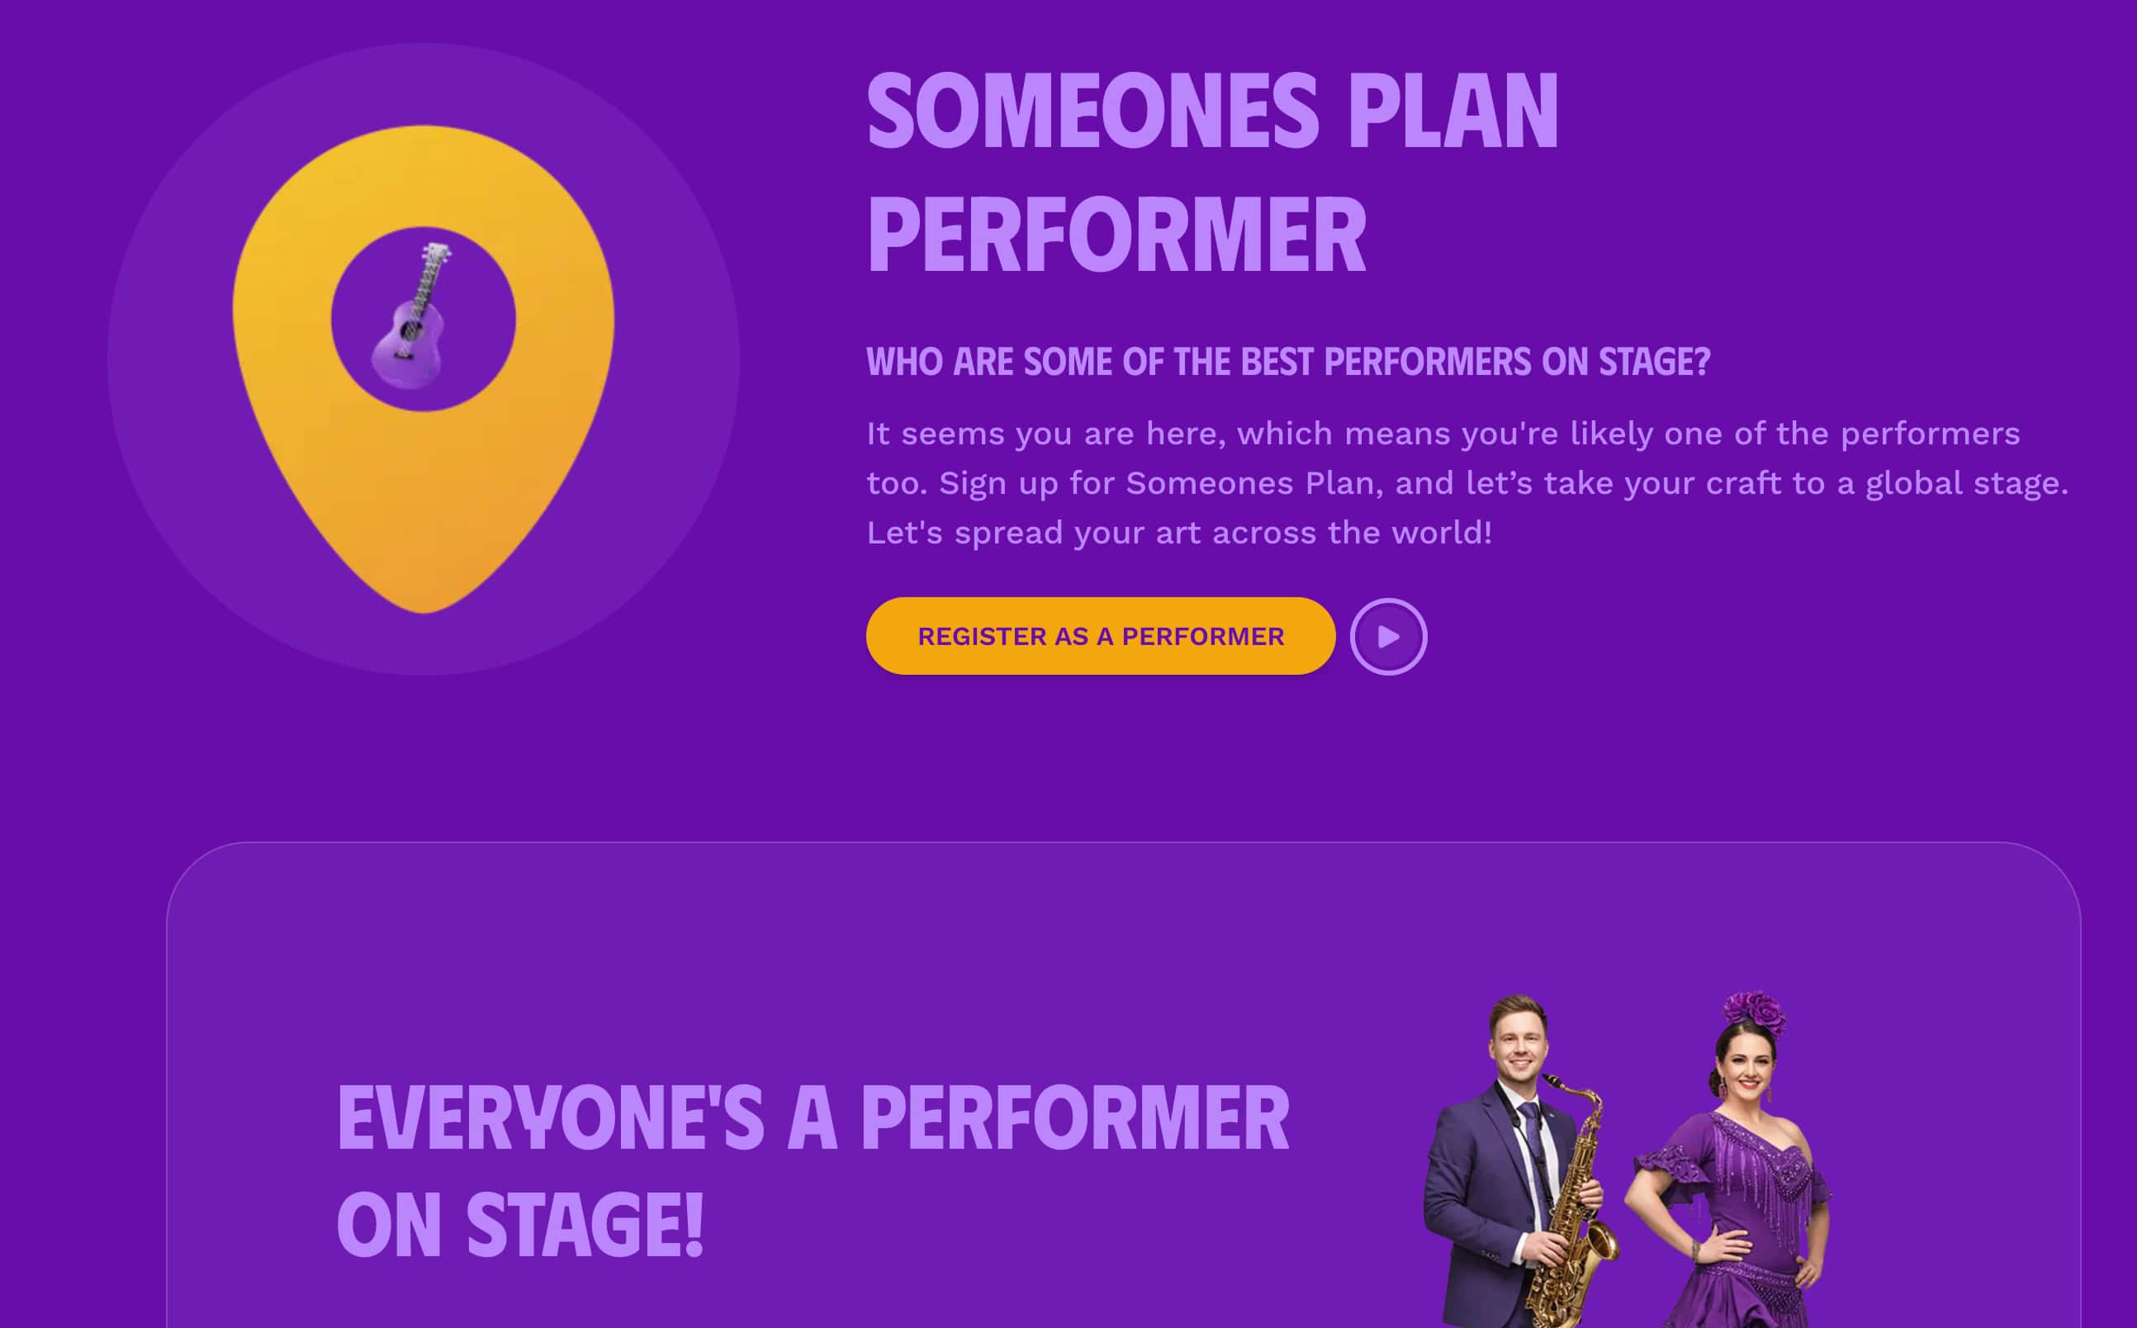Click the "Sign up for Someones Plan" text line
The width and height of the screenshot is (2137, 1328).
1467,483
